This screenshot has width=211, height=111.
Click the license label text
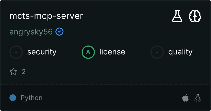[x=112, y=52]
